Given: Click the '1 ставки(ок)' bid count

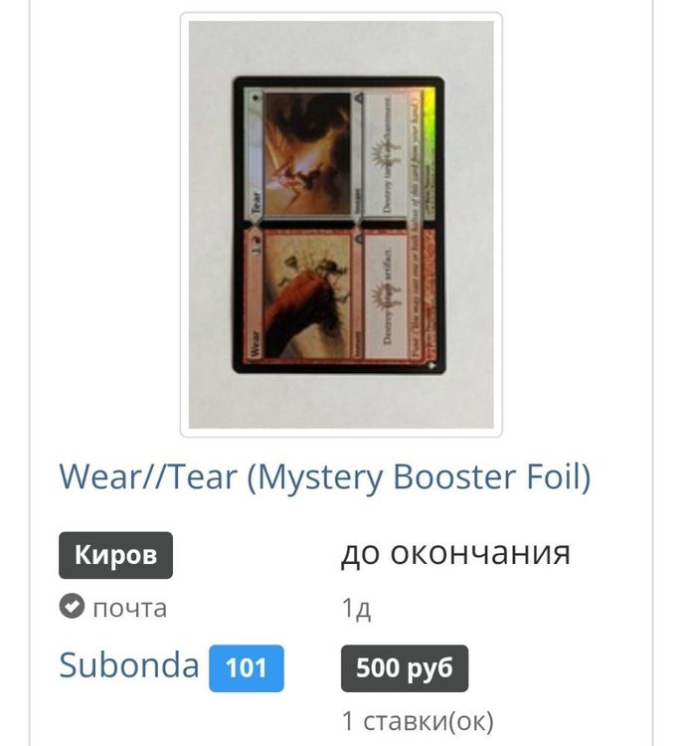Looking at the screenshot, I should coord(418,721).
